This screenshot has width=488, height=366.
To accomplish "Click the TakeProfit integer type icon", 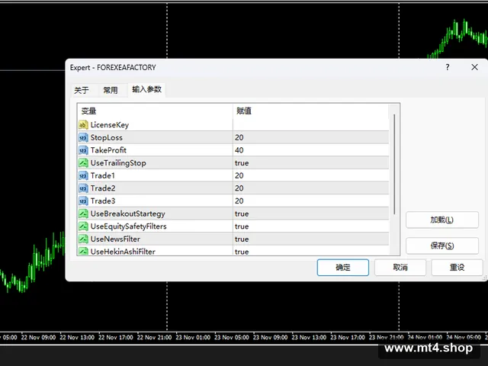I will coord(83,150).
